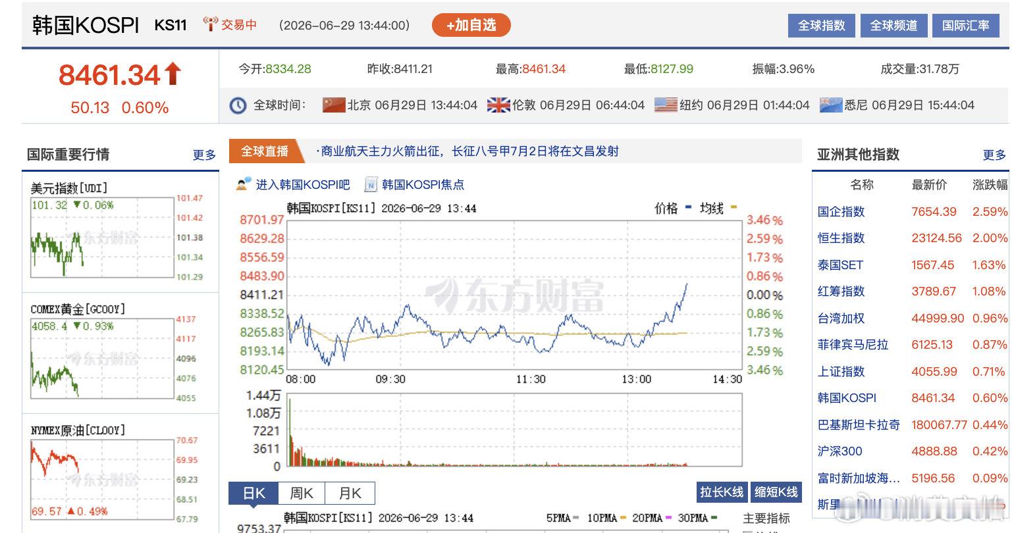1014x533 pixels.
Task: Open the 长征八号甲 news headline
Action: tap(468, 151)
